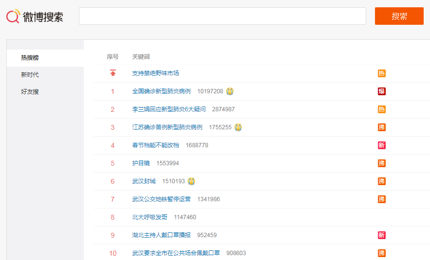Open topic 全国确诊新型肺炎病例

point(161,91)
